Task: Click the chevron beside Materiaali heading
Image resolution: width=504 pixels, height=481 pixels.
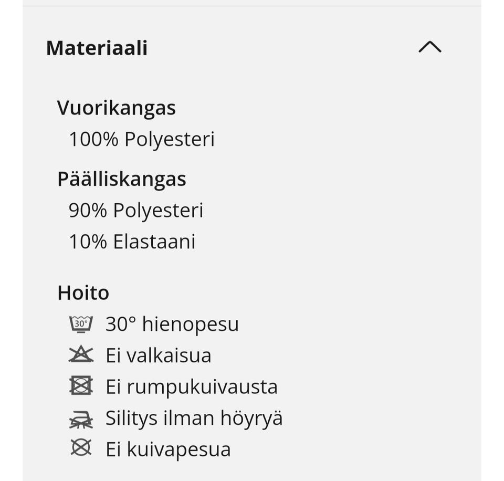Action: (x=430, y=47)
